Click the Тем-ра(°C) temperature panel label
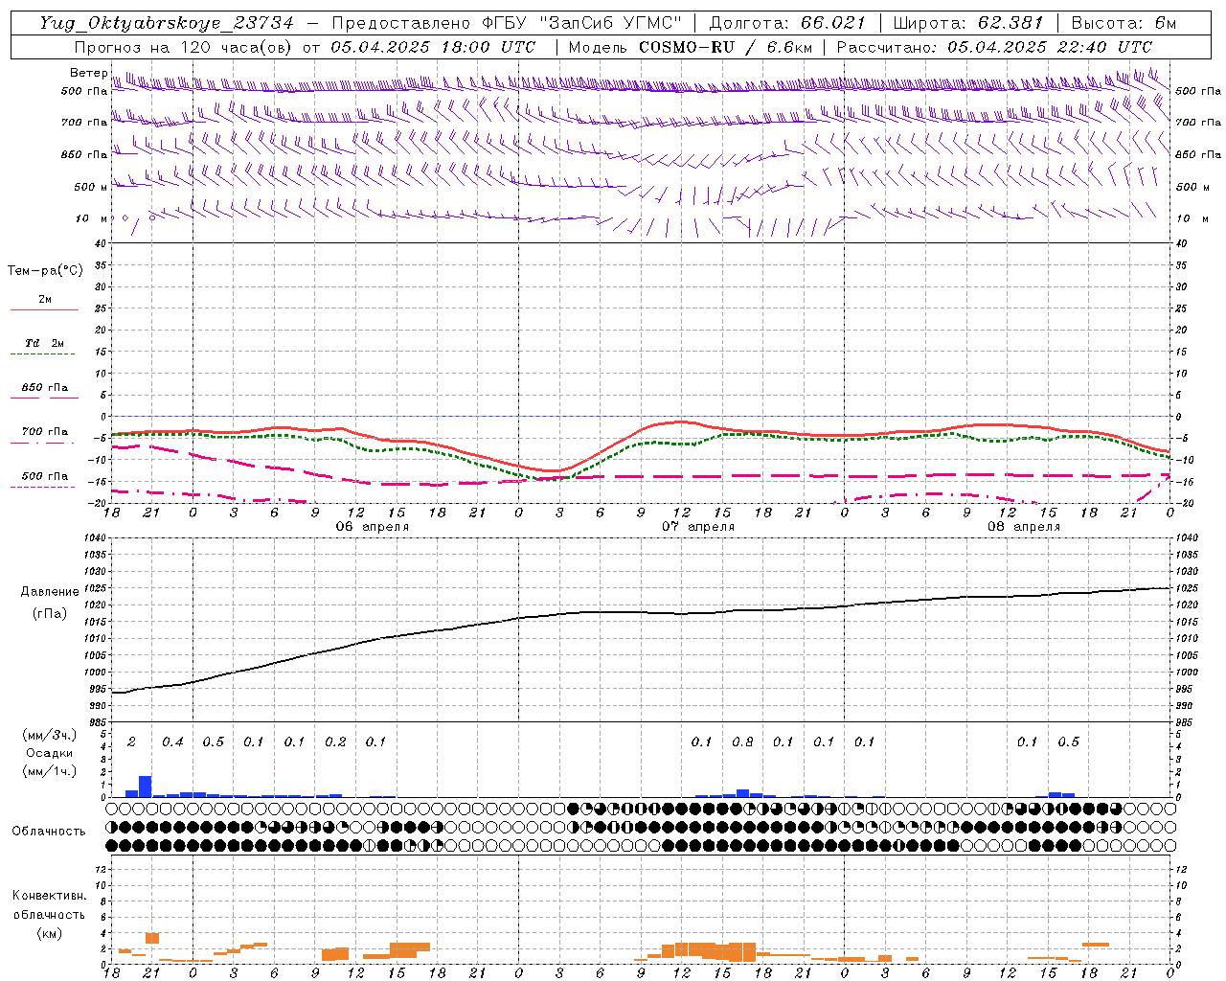 [45, 271]
